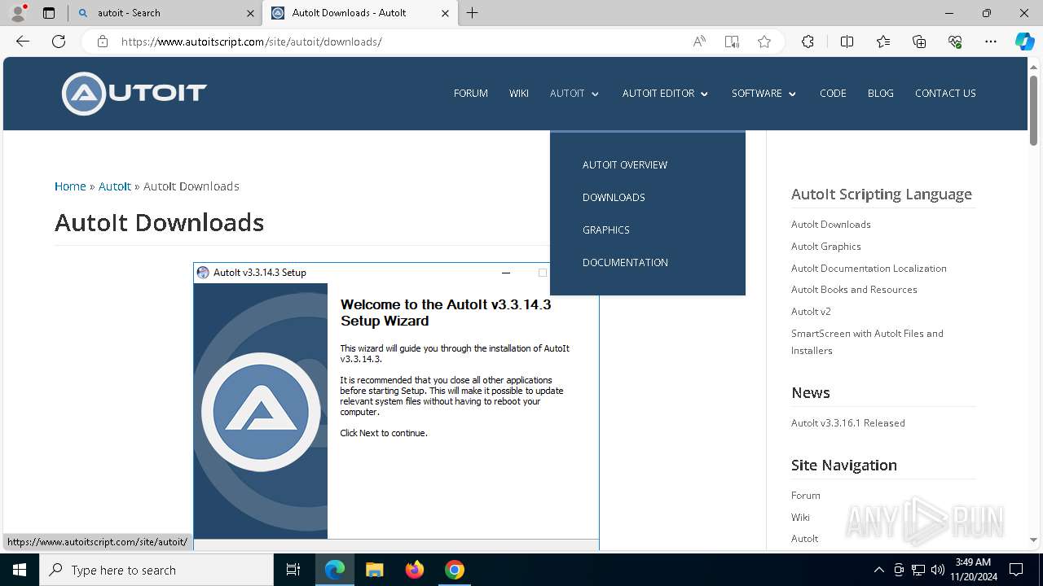This screenshot has width=1043, height=586.
Task: Open the BLOG navigation item
Action: 881,94
